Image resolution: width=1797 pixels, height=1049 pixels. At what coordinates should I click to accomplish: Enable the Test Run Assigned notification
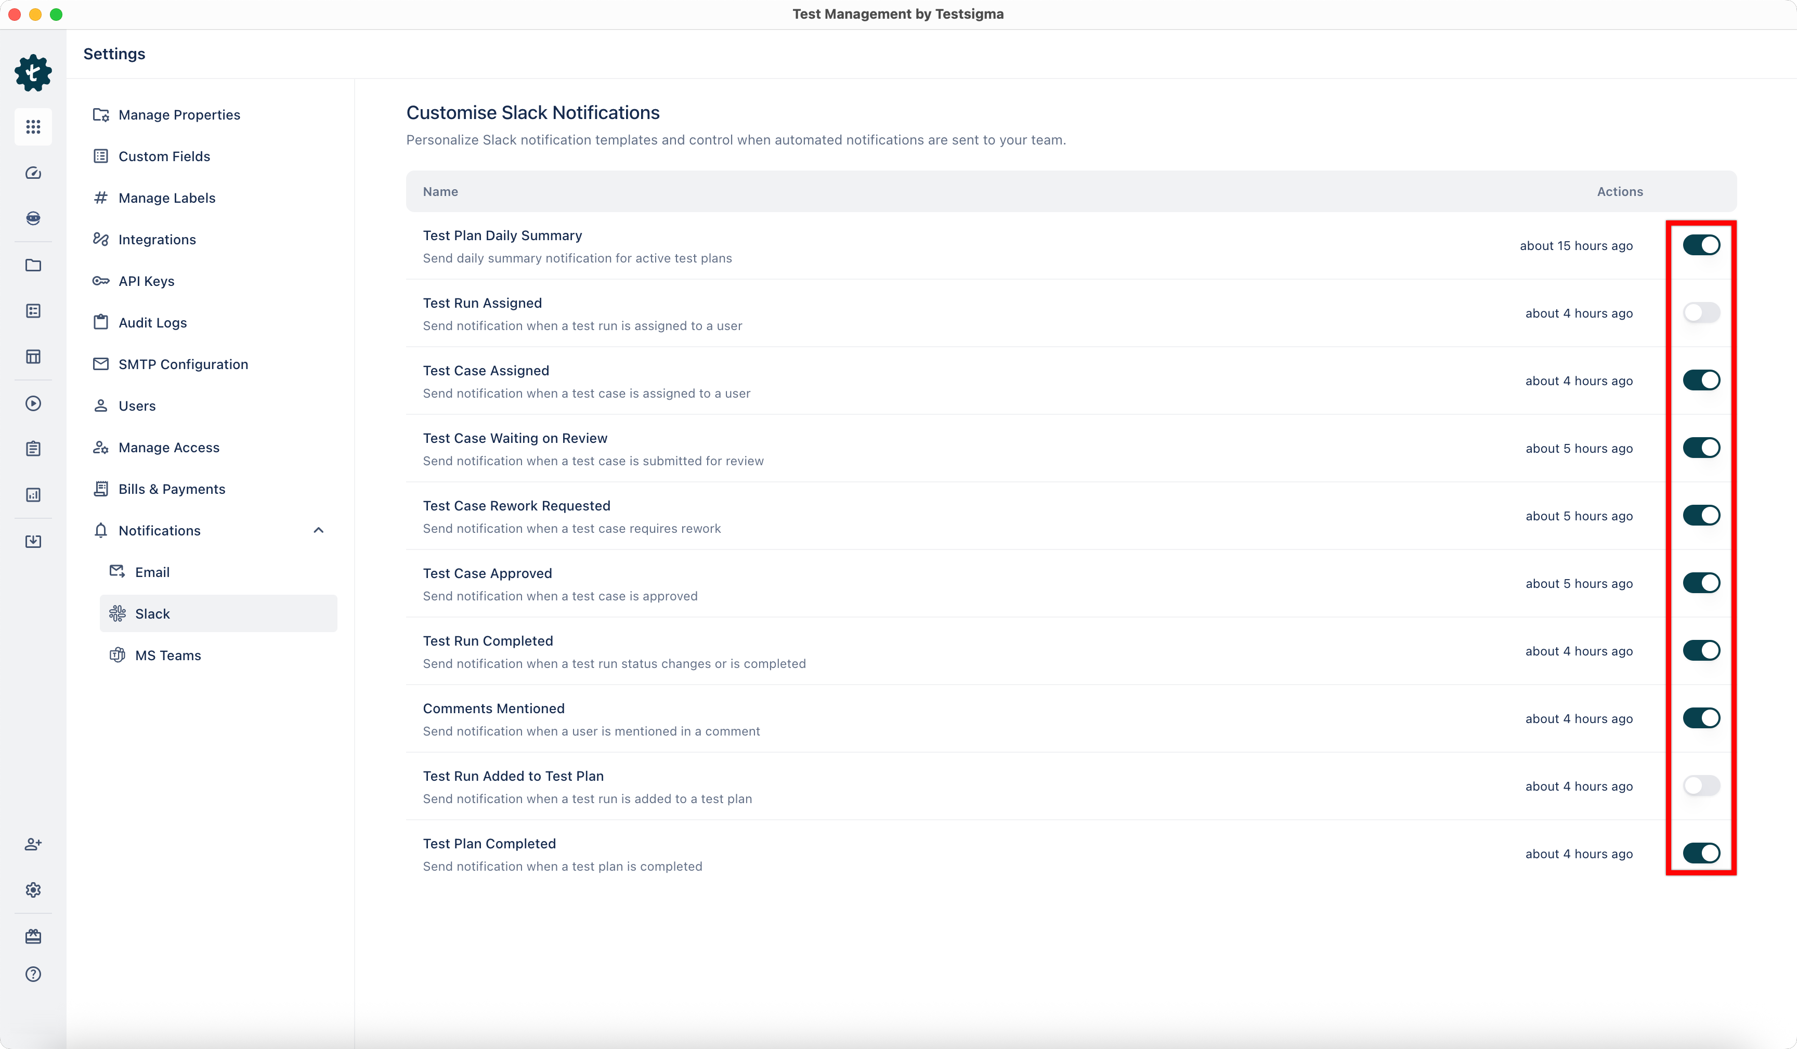[1701, 312]
